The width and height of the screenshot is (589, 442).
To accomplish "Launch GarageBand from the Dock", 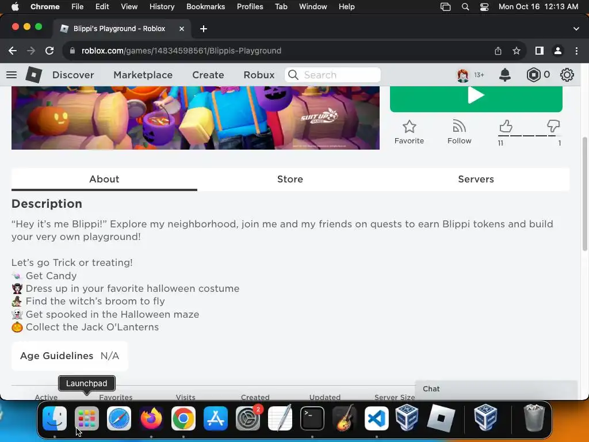I will click(x=345, y=418).
